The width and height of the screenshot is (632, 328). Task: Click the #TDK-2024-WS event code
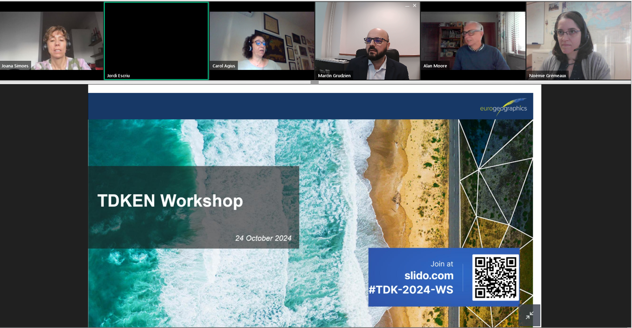(x=411, y=290)
